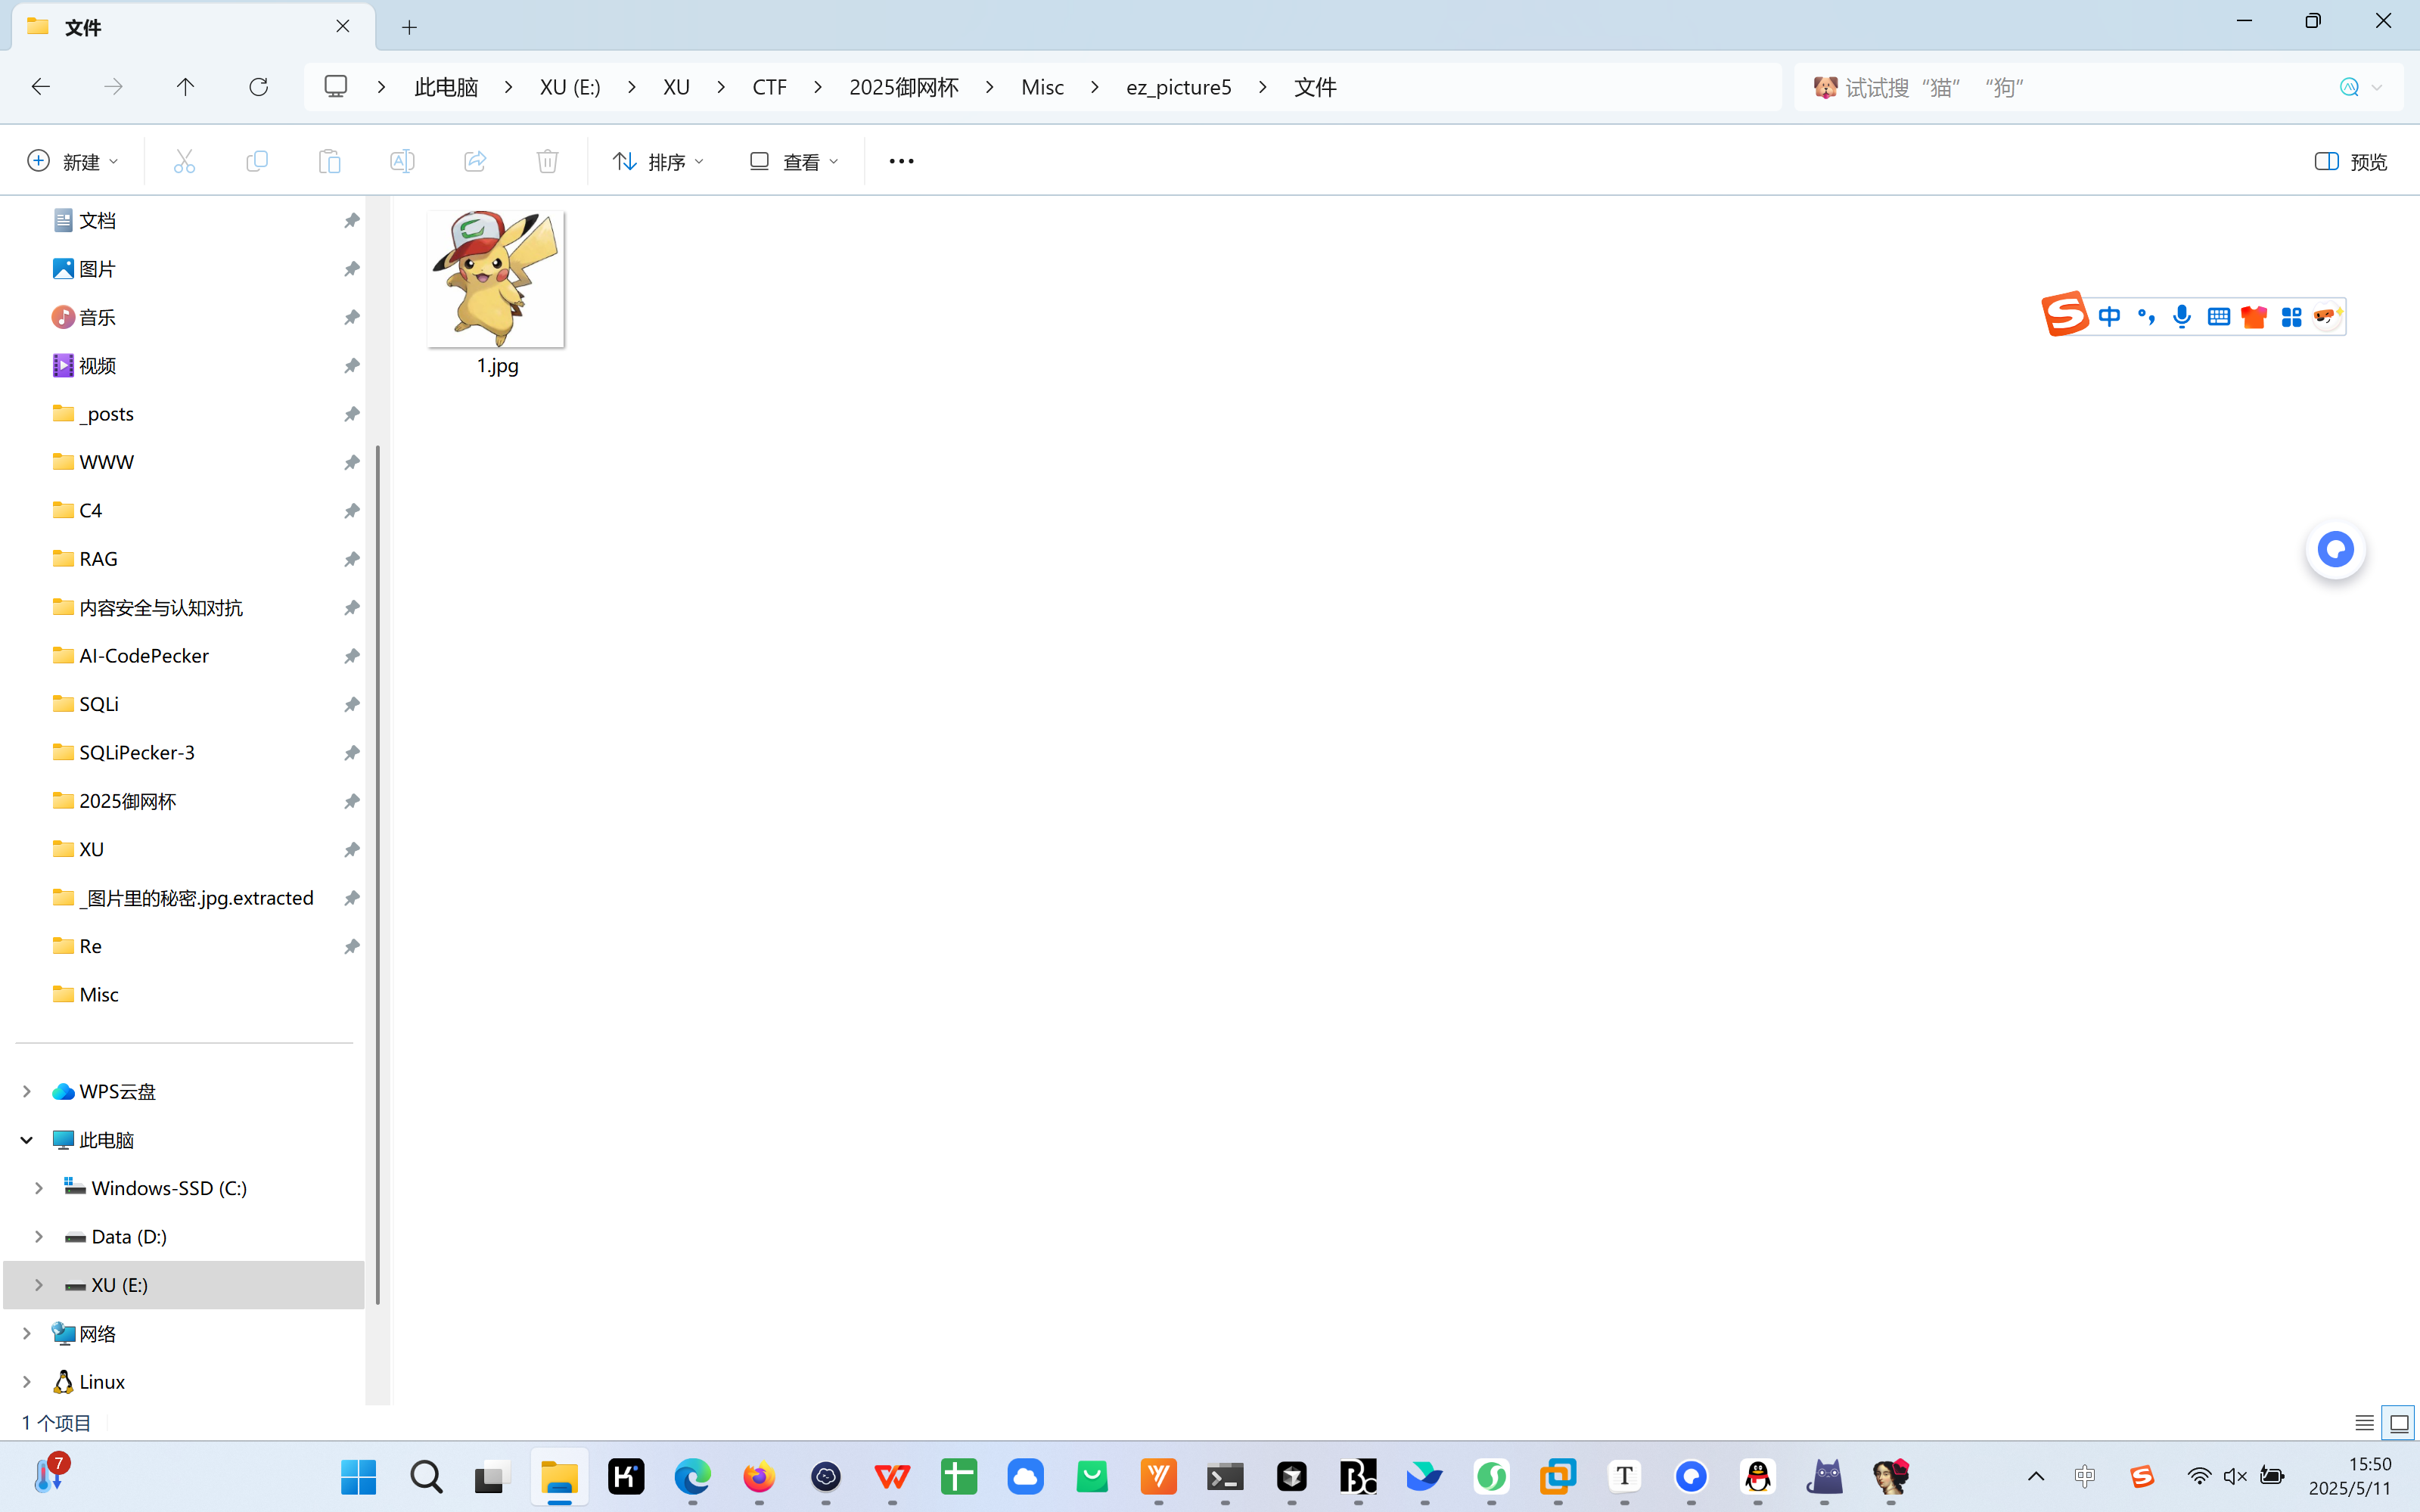The width and height of the screenshot is (2420, 1512).
Task: Click the 2025御网杯 breadcrumb segment
Action: coord(904,87)
